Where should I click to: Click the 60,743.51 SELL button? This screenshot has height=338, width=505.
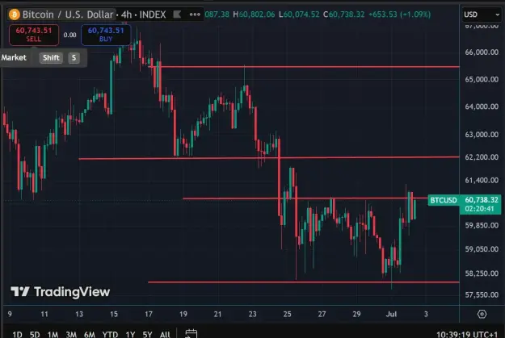tap(34, 35)
